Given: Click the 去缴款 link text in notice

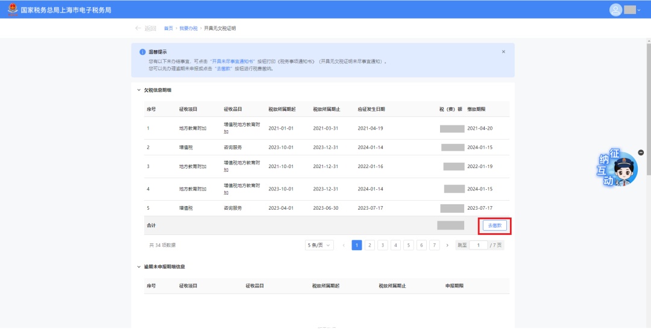Looking at the screenshot, I should click(x=223, y=69).
